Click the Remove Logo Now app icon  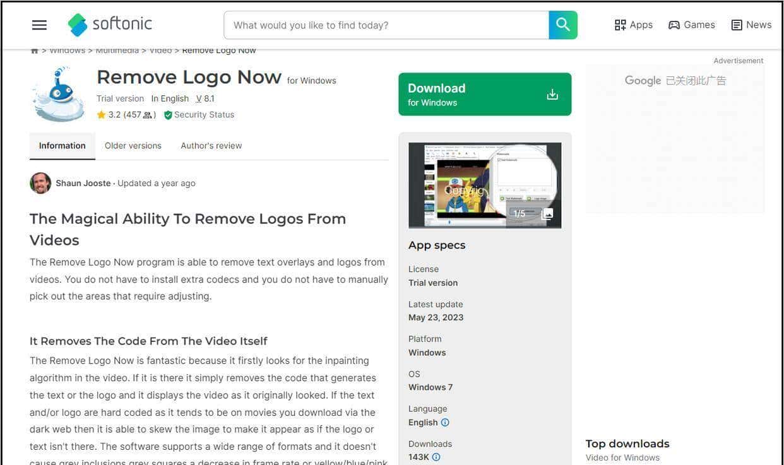[x=58, y=95]
